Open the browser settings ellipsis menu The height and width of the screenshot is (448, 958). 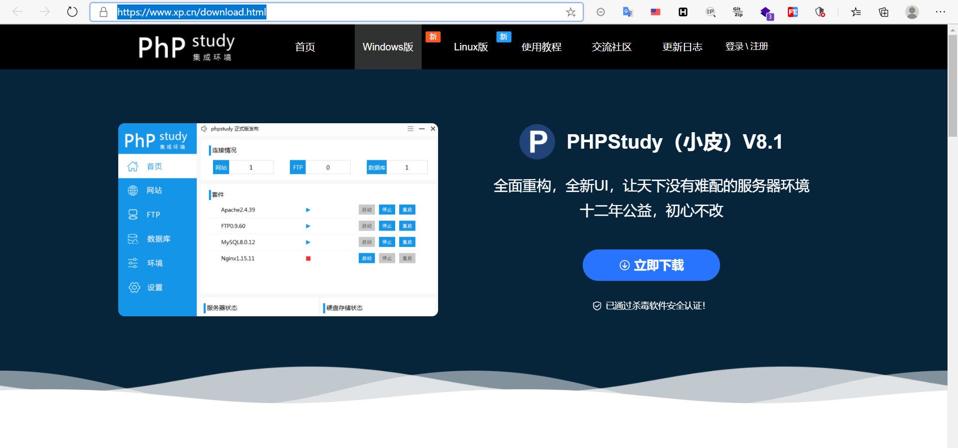[941, 12]
